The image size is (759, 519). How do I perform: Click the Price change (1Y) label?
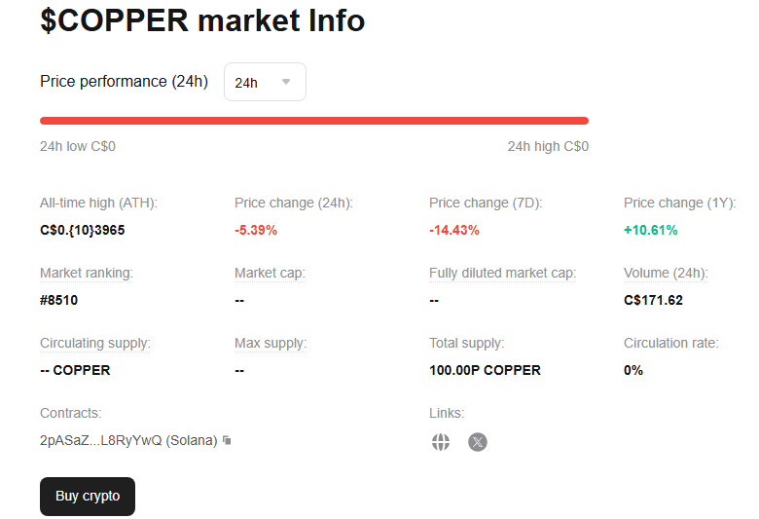click(679, 203)
